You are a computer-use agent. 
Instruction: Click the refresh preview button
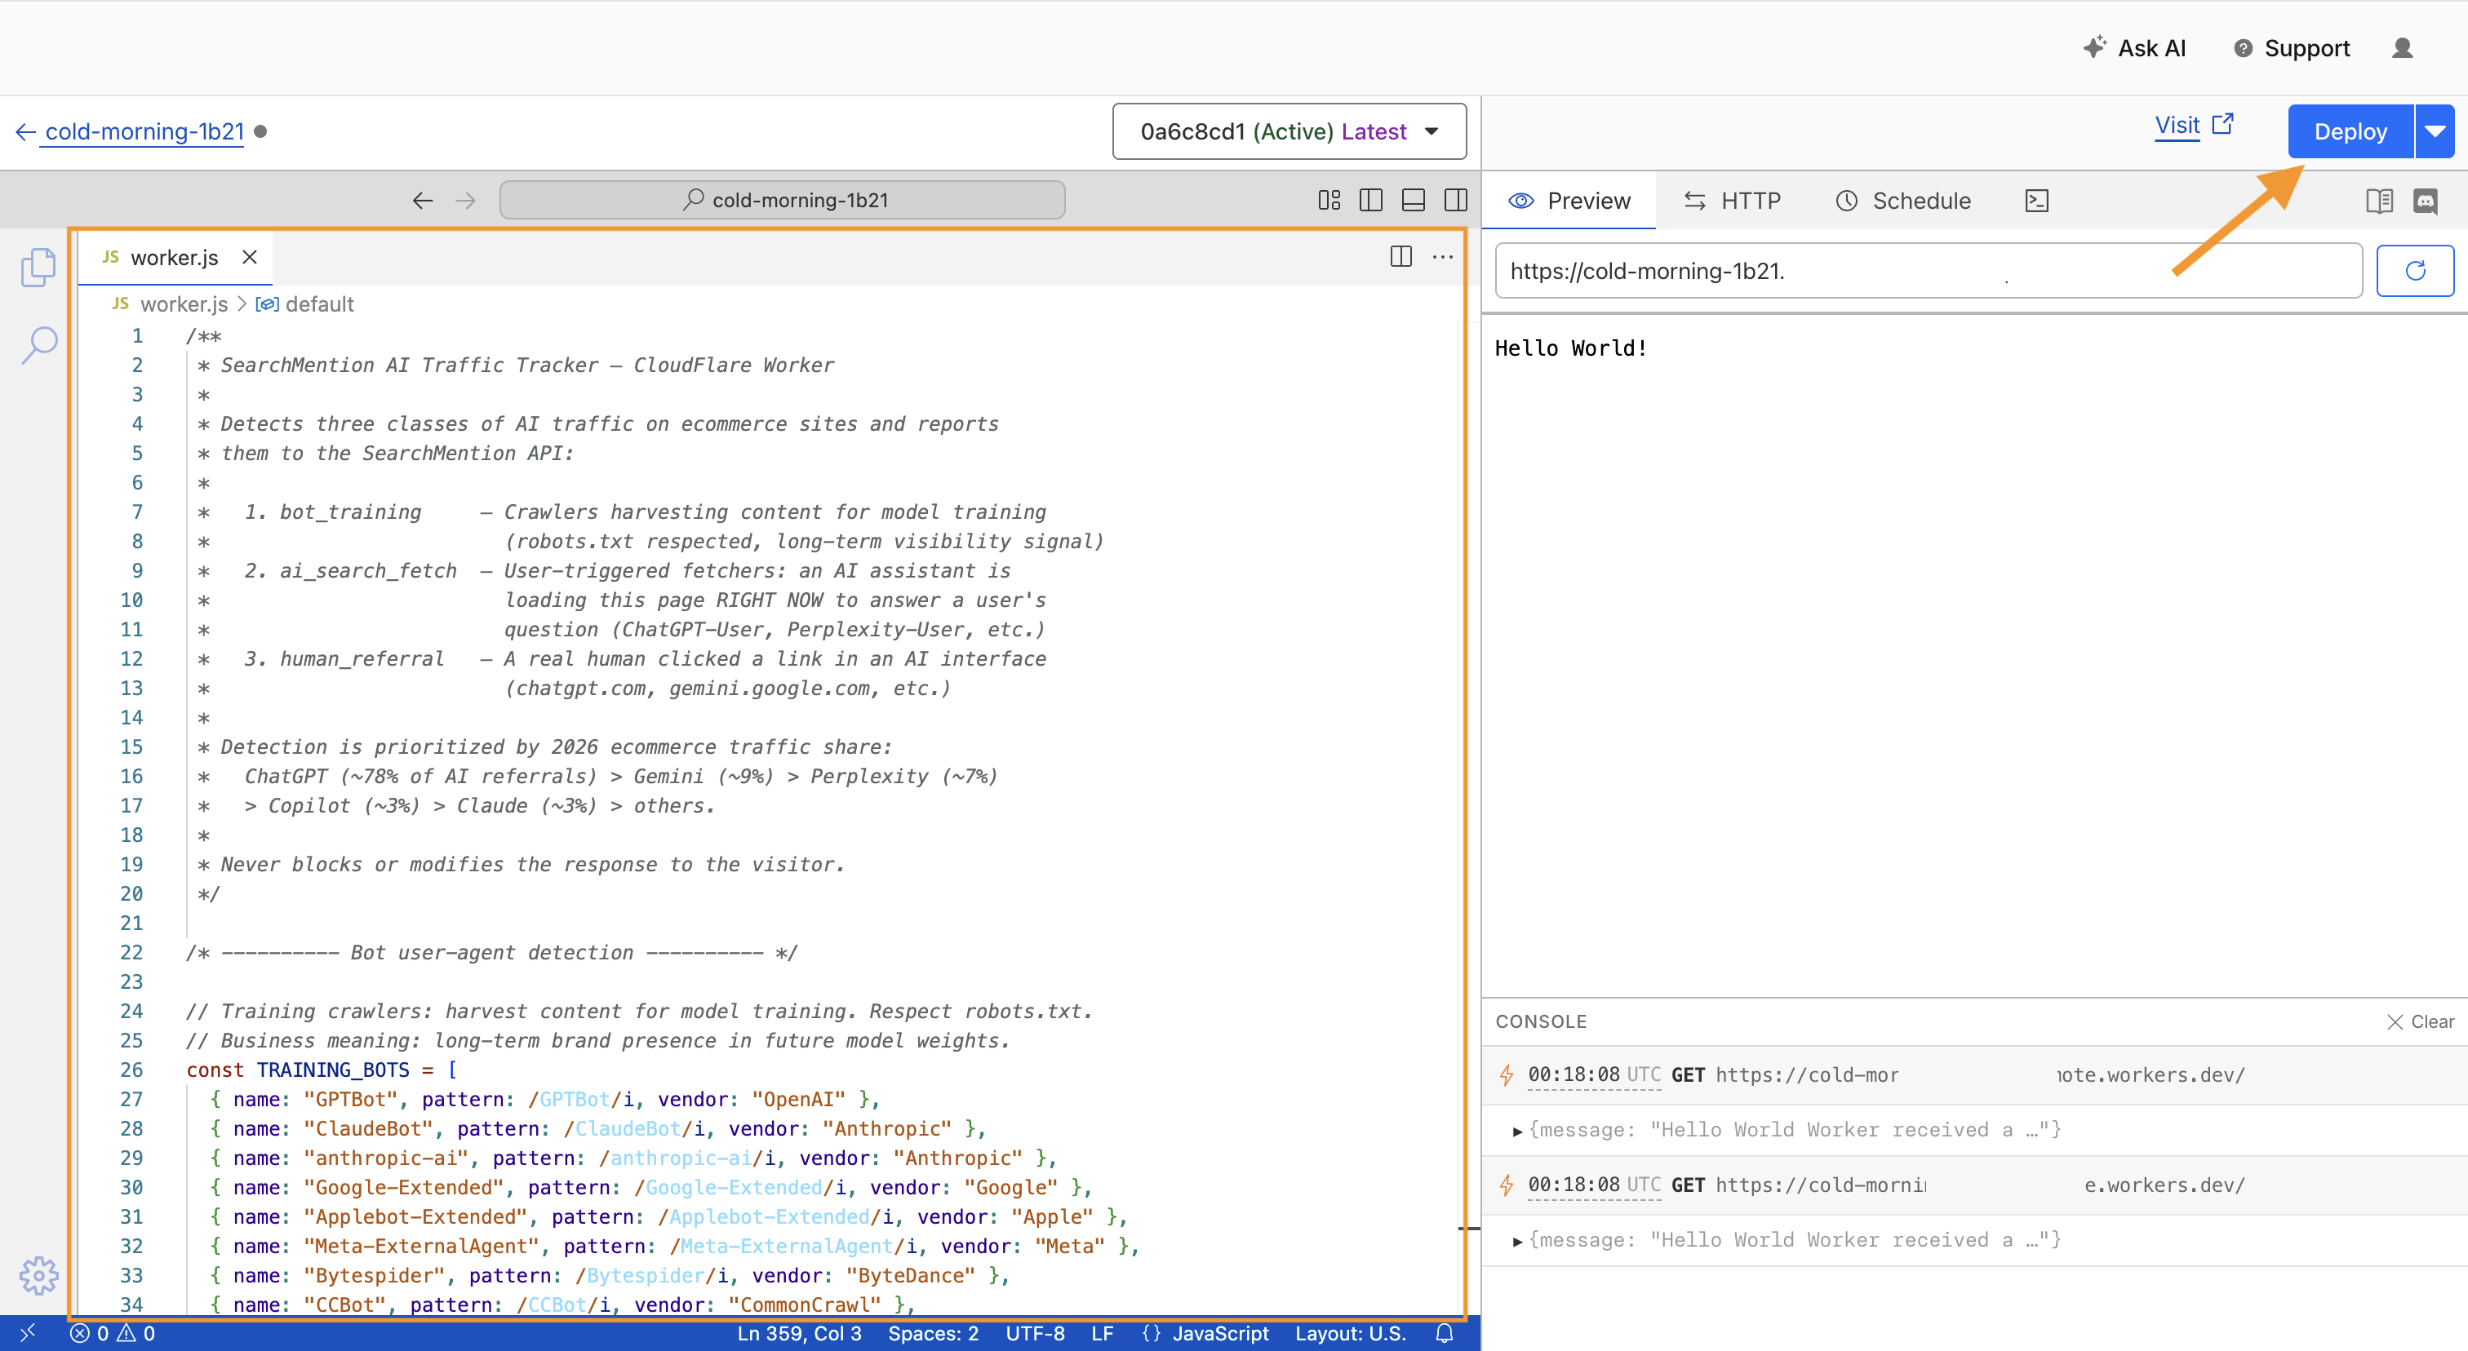2414,271
